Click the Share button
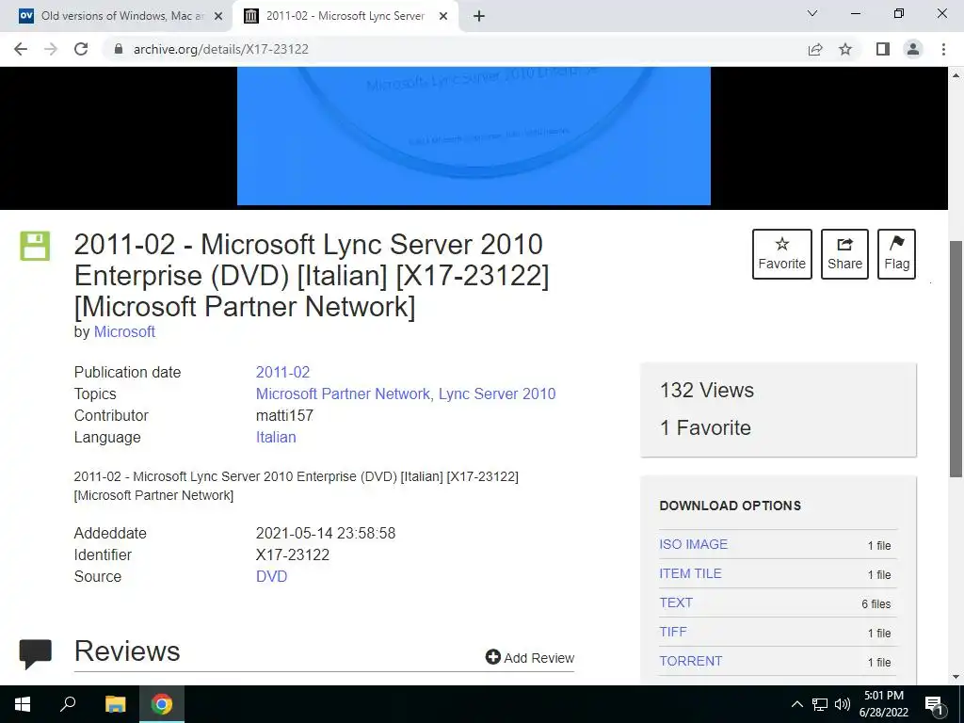Screen dimensions: 964x723 click(844, 254)
